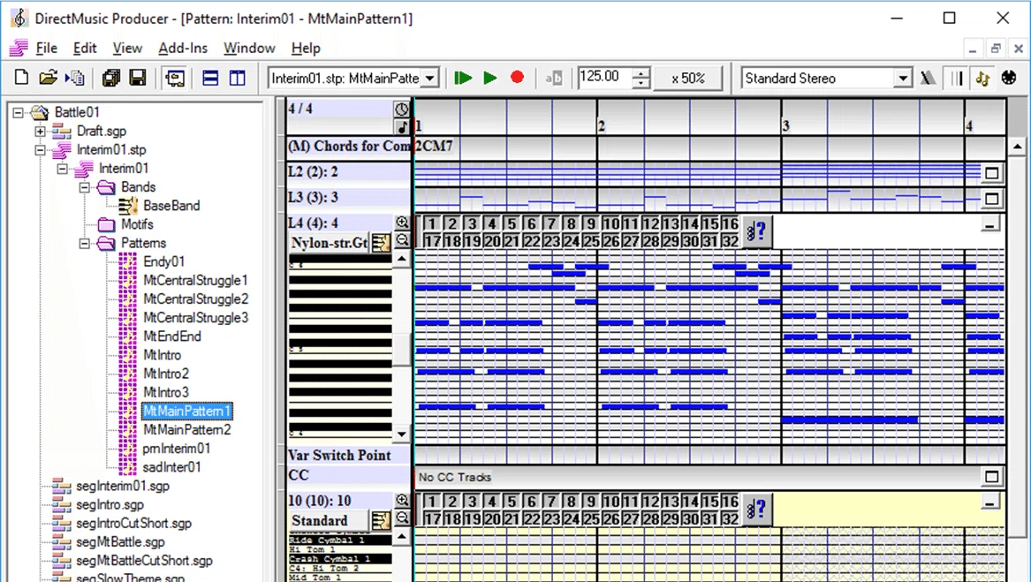Open the View menu
Screen dimensions: 1031x582
(127, 48)
